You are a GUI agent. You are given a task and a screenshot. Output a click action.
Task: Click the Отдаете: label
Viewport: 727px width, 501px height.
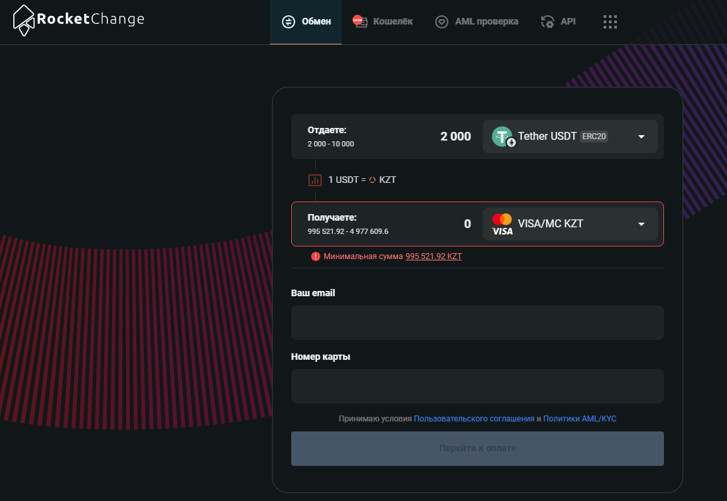(x=327, y=130)
